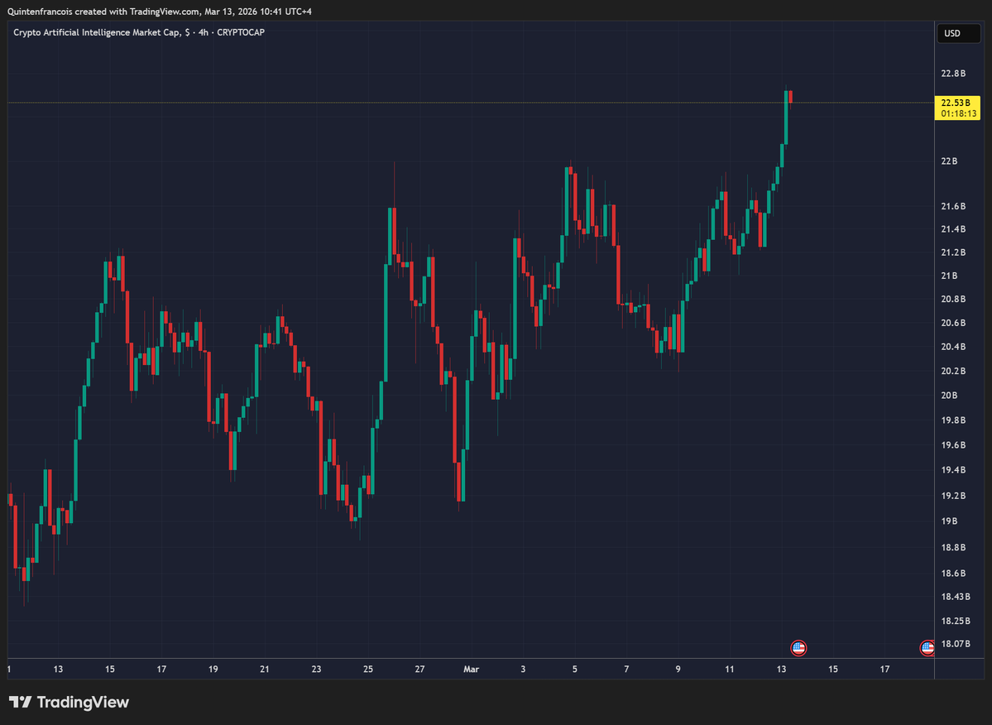Click the 5 date label on the time axis
Viewport: 992px width, 725px height.
(574, 669)
